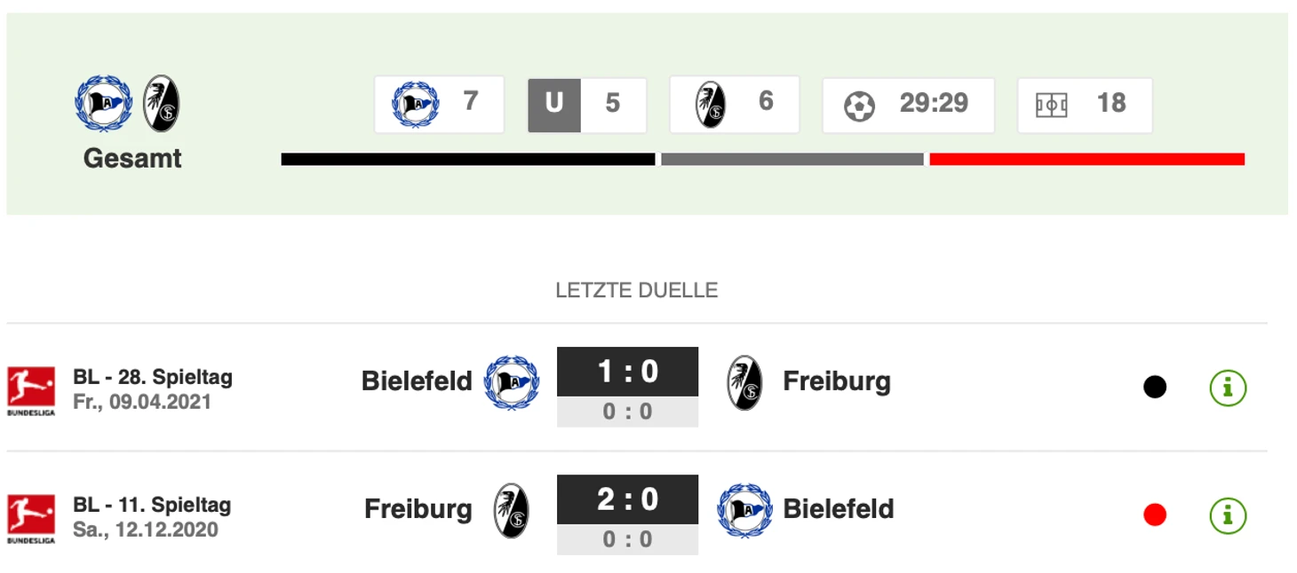Select the U draws box showing 5
The image size is (1297, 573).
click(587, 106)
